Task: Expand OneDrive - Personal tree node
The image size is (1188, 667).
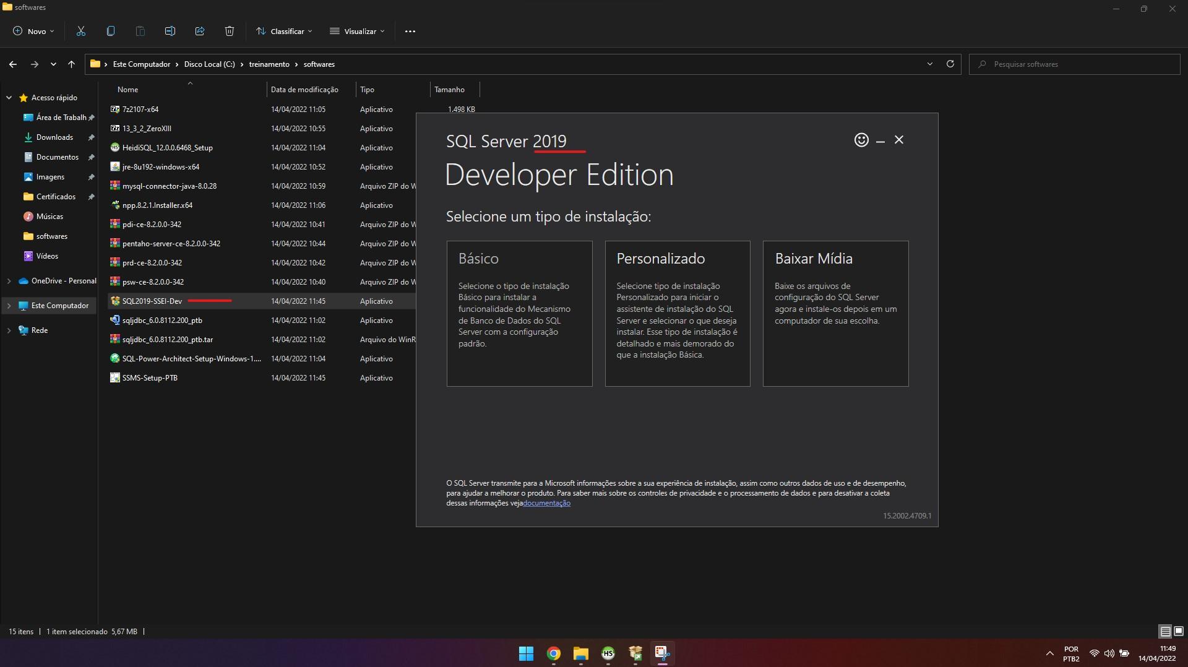Action: [9, 280]
